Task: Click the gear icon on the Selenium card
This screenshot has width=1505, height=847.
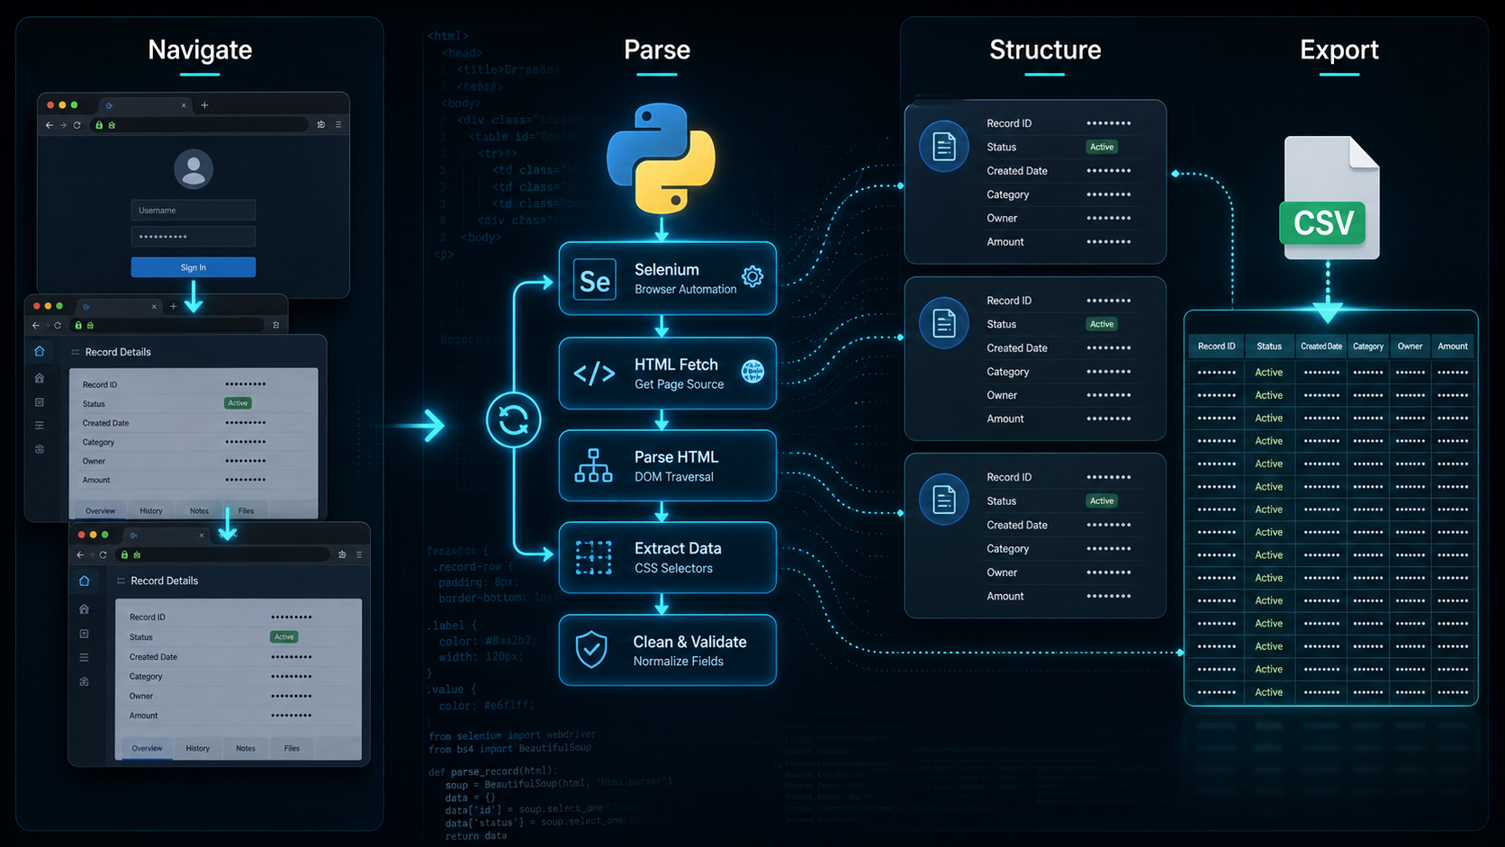Action: tap(752, 276)
